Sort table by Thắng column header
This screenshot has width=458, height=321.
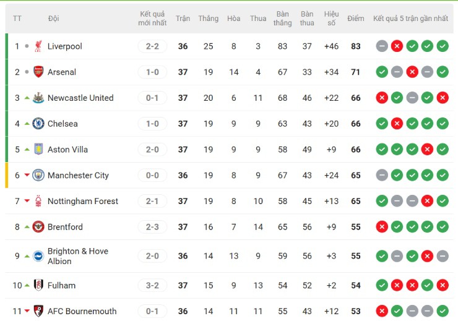click(x=208, y=19)
